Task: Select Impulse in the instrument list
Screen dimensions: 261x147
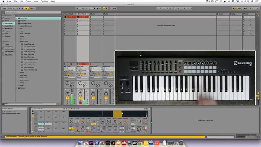Action: point(23,21)
